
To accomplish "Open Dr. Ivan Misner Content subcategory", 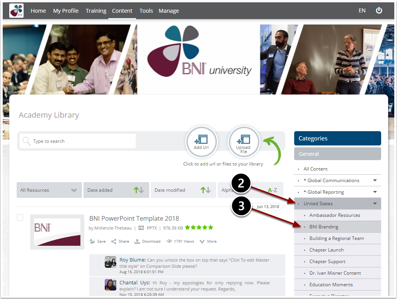I will pyautogui.click(x=337, y=273).
